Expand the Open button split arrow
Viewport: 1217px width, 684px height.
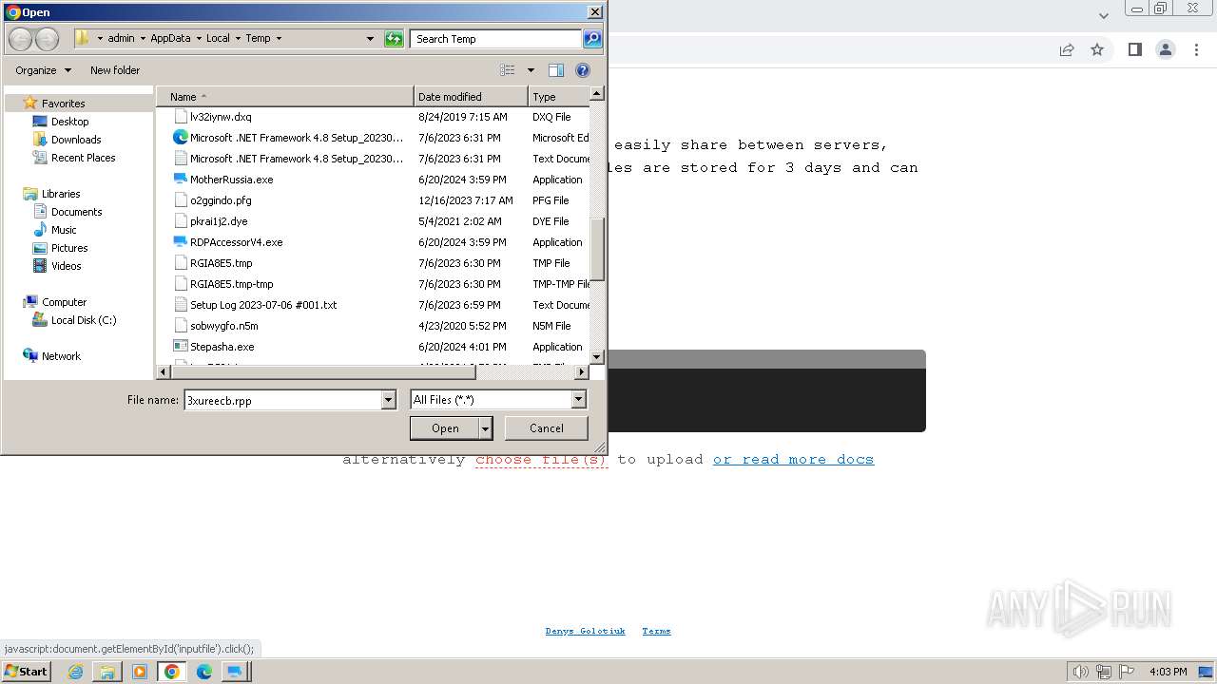[x=486, y=428]
